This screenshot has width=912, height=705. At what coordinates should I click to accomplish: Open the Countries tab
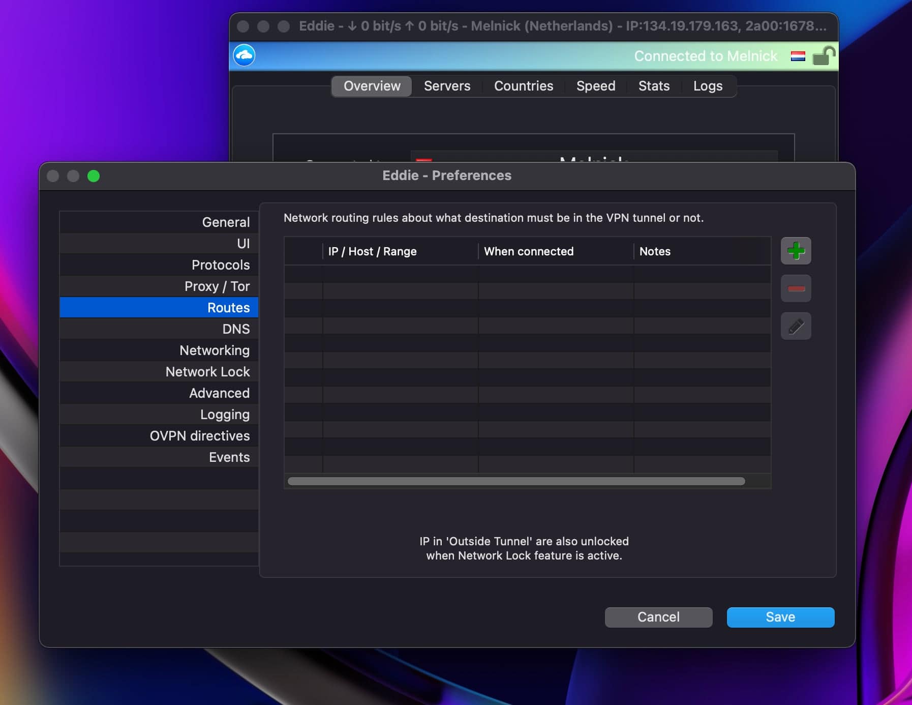point(523,86)
